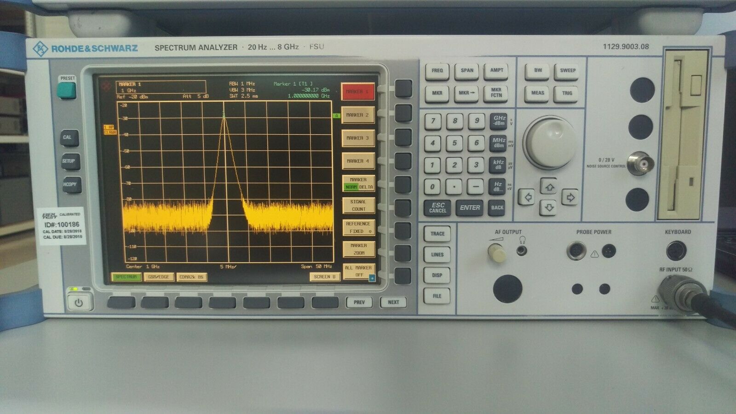Tap the number 7 keypad key
Viewport: 736px width, 414px height.
coord(432,121)
